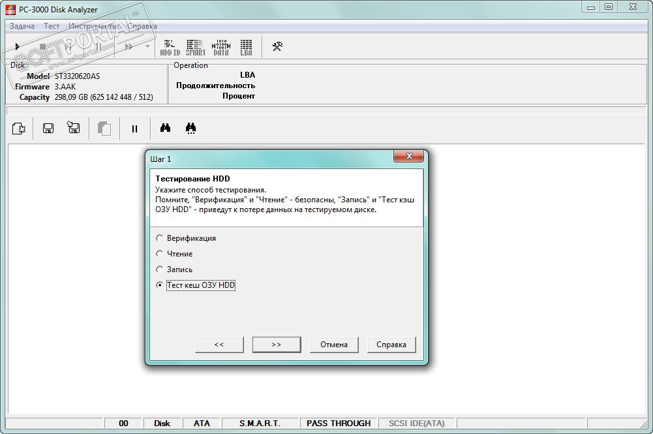Click the Отмена button
653x434 pixels.
[x=334, y=345]
